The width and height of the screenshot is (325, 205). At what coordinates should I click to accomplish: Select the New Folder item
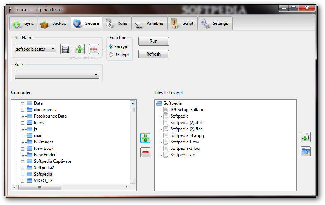pos(45,155)
